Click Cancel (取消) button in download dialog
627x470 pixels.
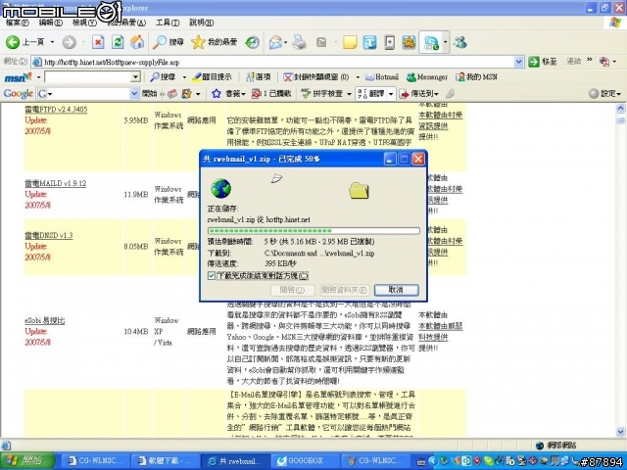[x=396, y=290]
